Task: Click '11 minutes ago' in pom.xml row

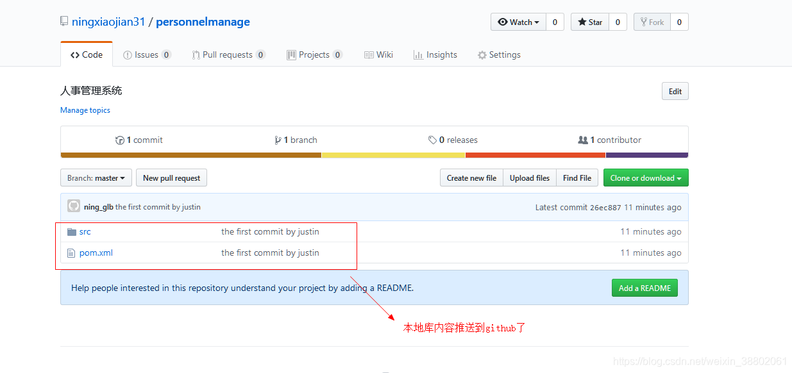Action: click(651, 253)
